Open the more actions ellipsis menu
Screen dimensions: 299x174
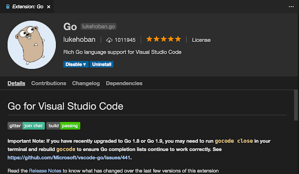291,7
